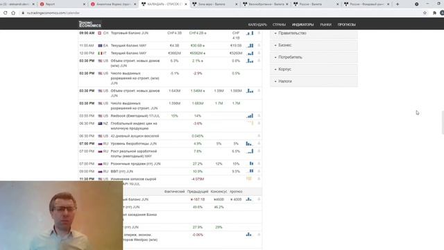444x250 pixels.
Task: Click the Предыдущий column header
Action: tap(197, 192)
